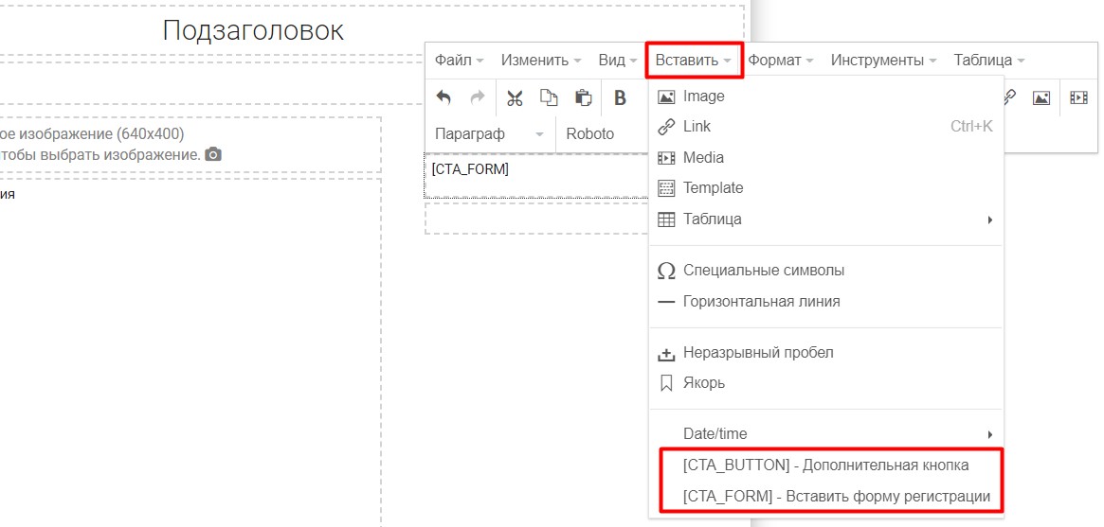Viewport: 1104px width, 527px height.
Task: Click the insert media toolbar icon
Action: point(1078,97)
